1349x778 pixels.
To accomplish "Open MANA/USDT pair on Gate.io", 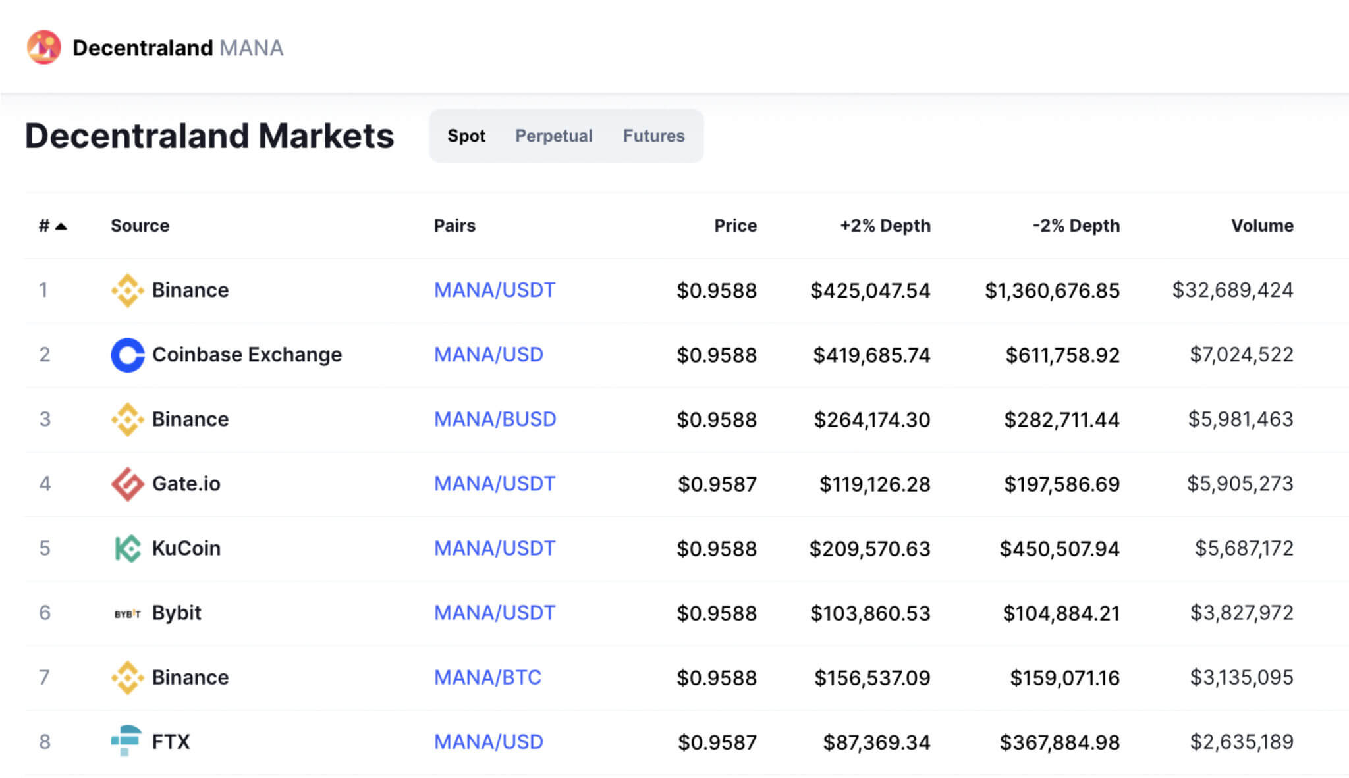I will 495,484.
